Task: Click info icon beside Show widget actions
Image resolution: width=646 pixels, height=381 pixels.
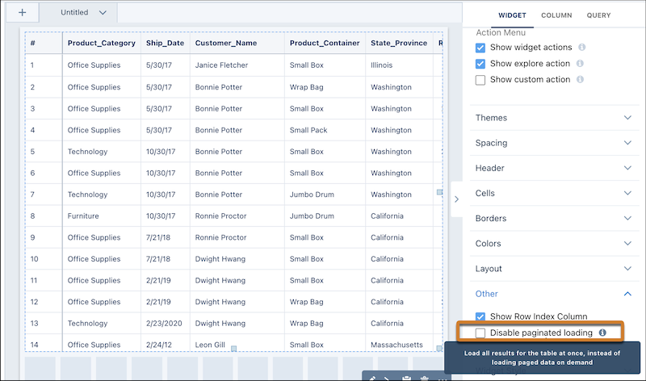Action: click(x=582, y=48)
